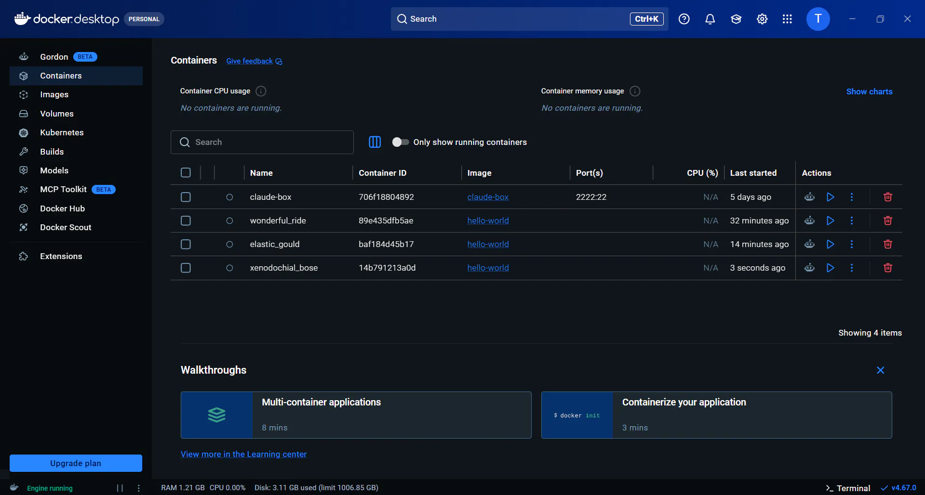The image size is (925, 495).
Task: Delete the xenodochial_bose container
Action: [x=887, y=268]
